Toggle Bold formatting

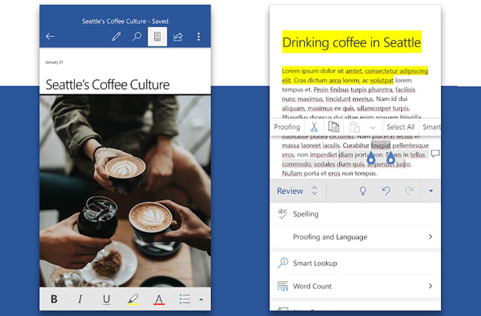(x=54, y=299)
